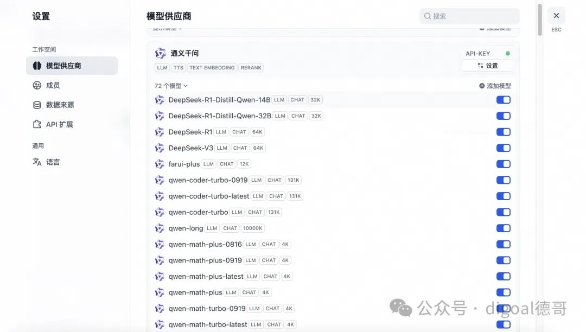Click the model icon beside qwen-long
The height and width of the screenshot is (332, 586).
(x=160, y=228)
